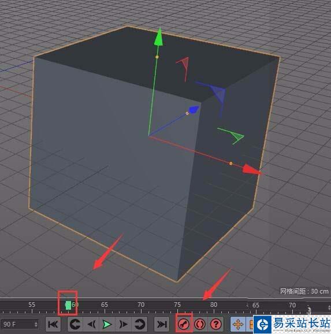Viewport: 331px width, 334px height.
Task: Click the grid spacing 30 cm label
Action: coord(304,291)
